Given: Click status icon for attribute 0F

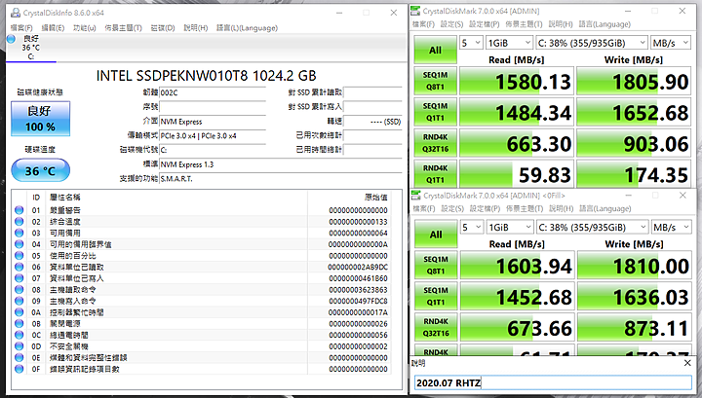Looking at the screenshot, I should tap(19, 369).
